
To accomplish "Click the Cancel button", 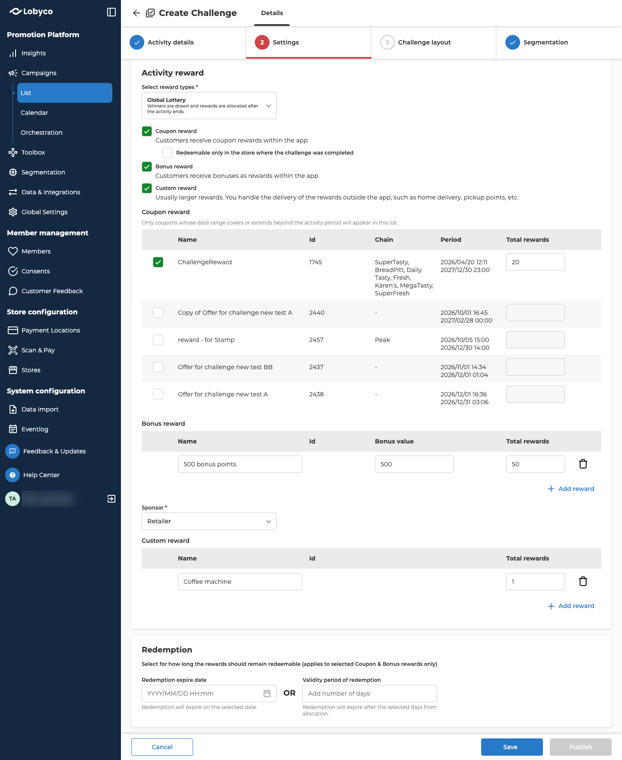I will coord(162,747).
